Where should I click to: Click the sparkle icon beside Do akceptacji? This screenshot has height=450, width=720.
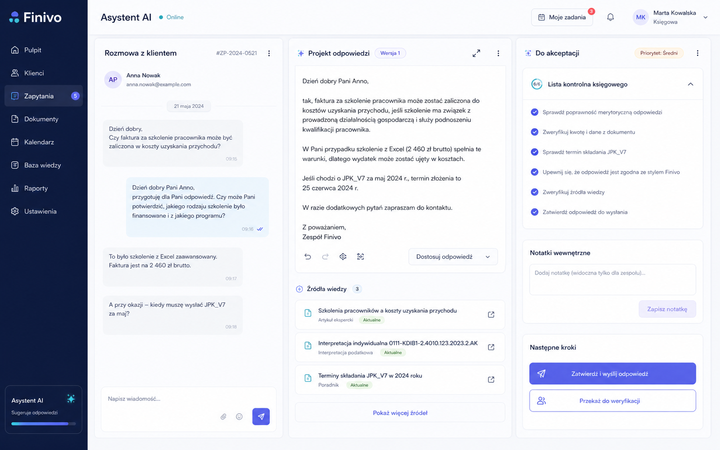click(528, 53)
